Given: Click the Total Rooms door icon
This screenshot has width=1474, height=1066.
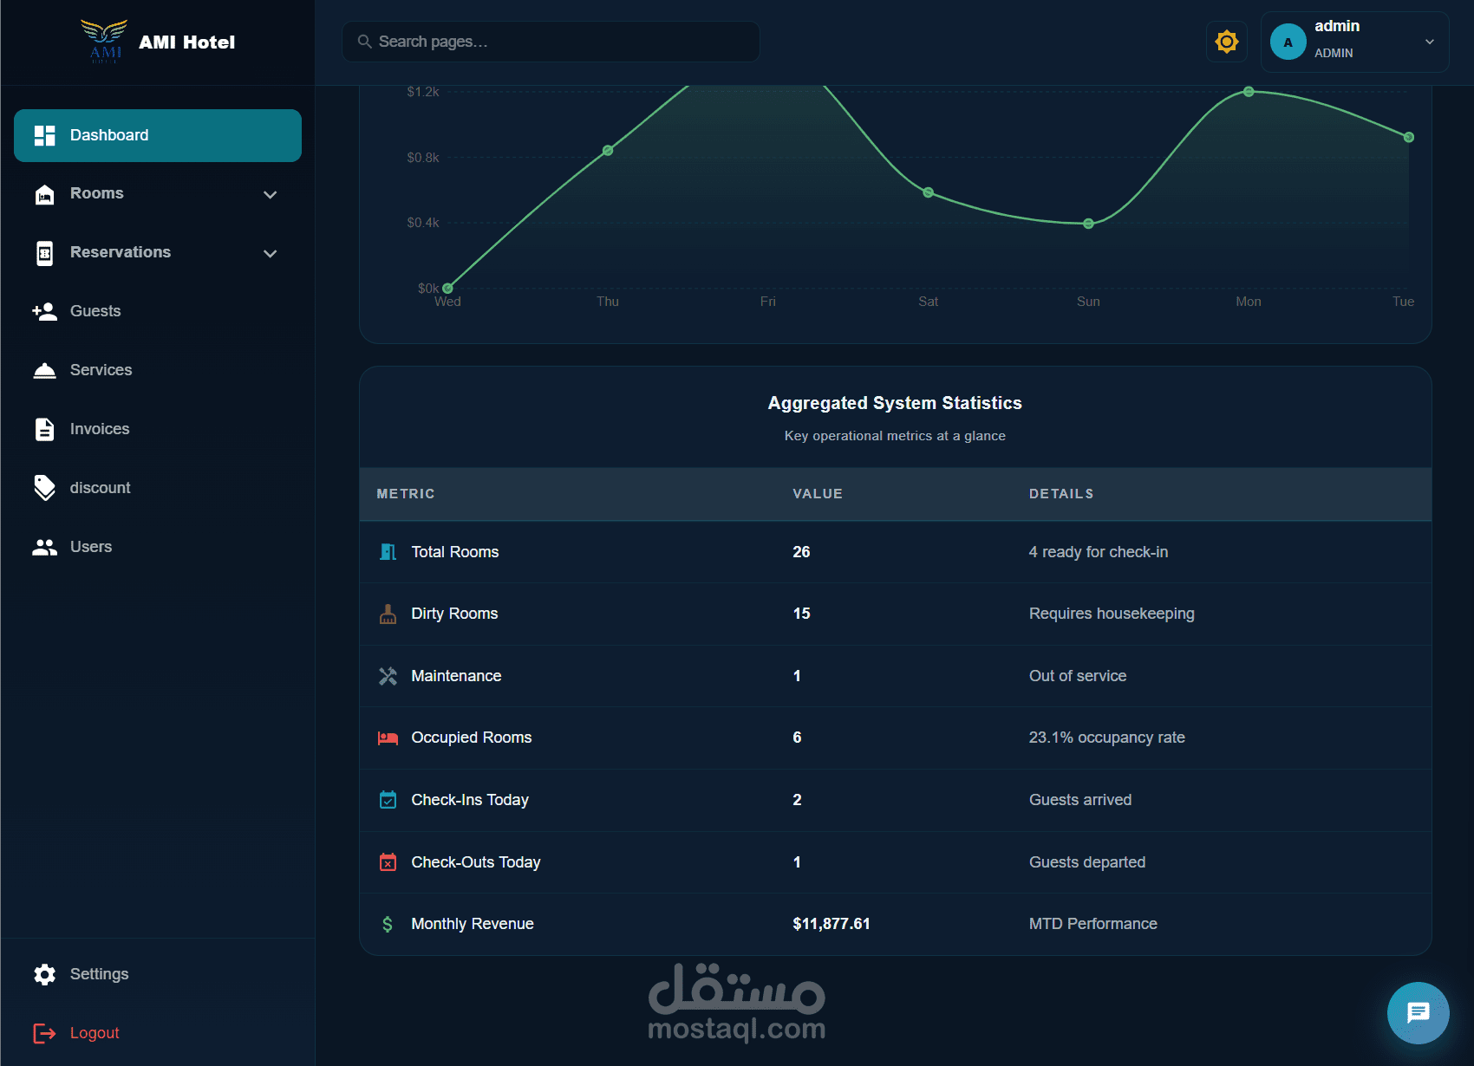Looking at the screenshot, I should pyautogui.click(x=388, y=552).
